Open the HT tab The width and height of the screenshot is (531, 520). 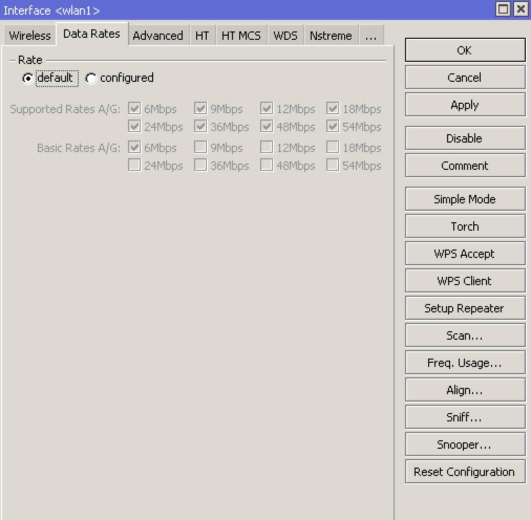(203, 35)
